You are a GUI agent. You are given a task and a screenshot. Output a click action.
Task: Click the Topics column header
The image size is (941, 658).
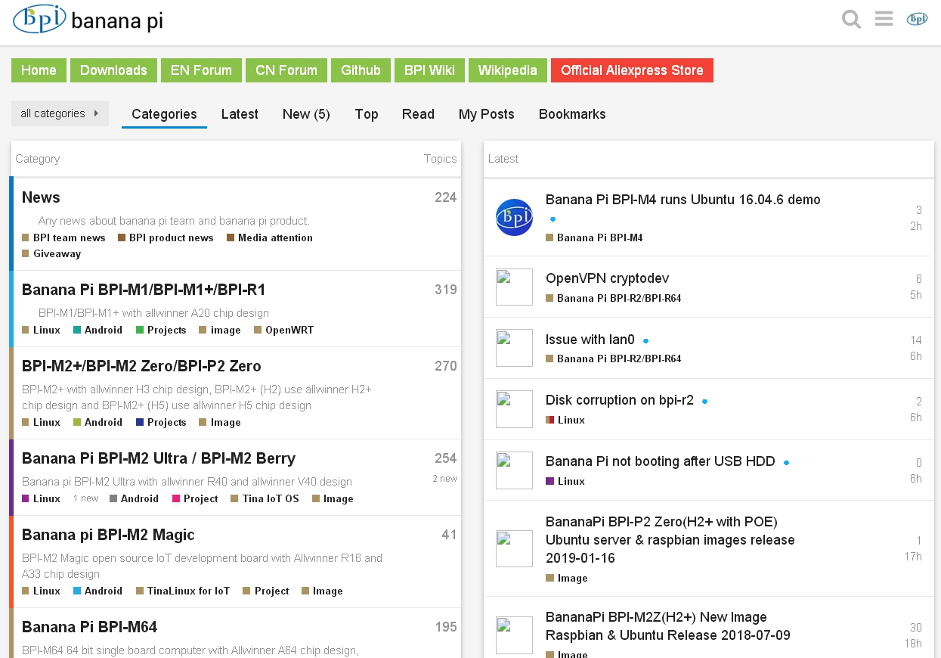point(440,158)
